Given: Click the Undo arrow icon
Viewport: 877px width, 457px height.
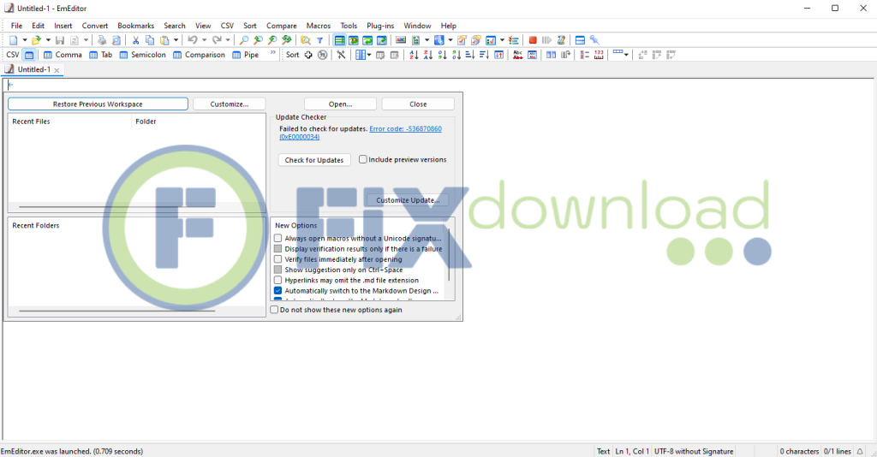Looking at the screenshot, I should (x=193, y=40).
